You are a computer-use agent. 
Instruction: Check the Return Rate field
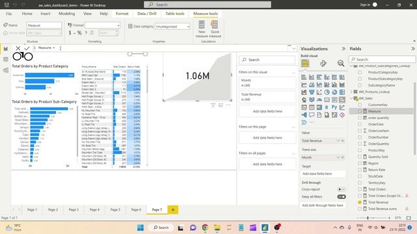tap(360, 170)
